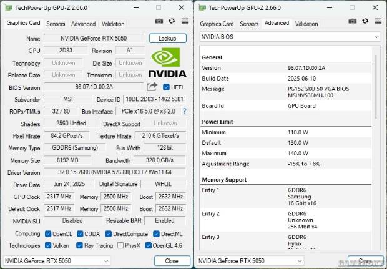Open Graphics Card tab in left window
The height and width of the screenshot is (269, 387).
point(23,23)
